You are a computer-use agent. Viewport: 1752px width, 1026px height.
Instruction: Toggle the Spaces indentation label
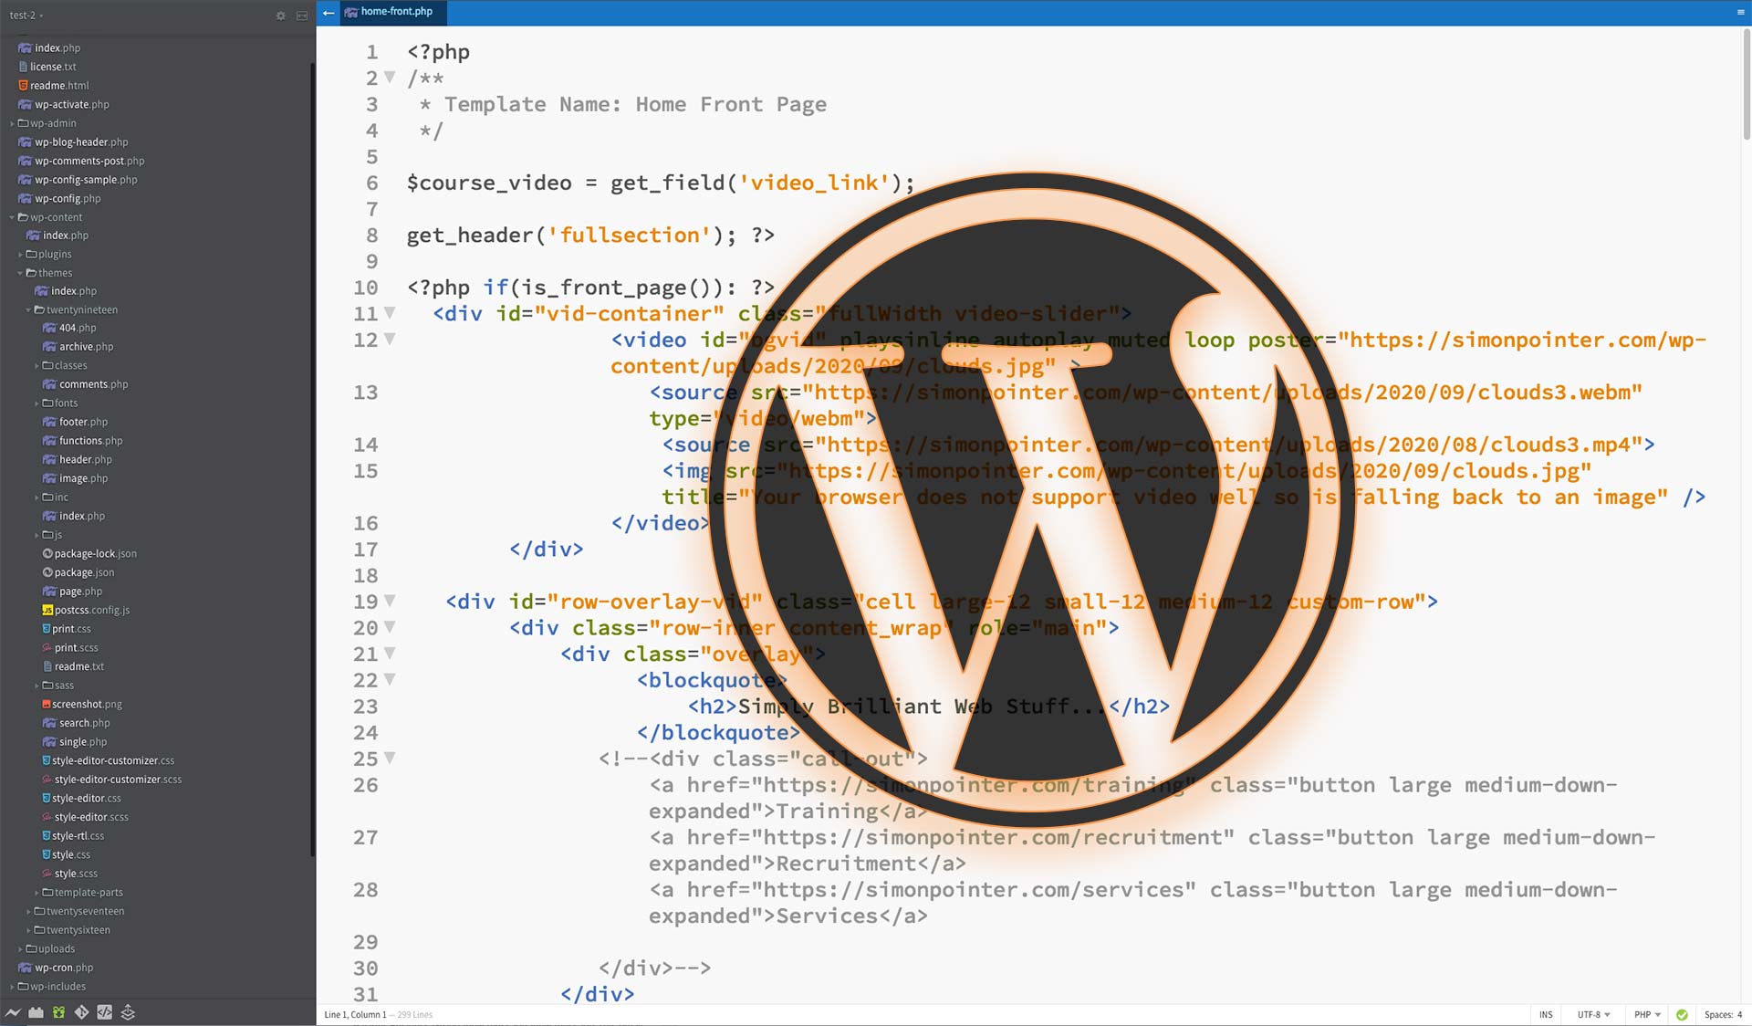[1717, 1015]
